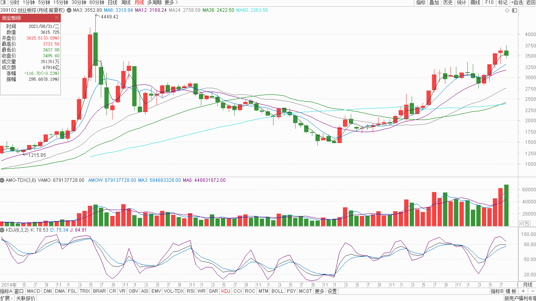Viewport: 536px width, 301px height.
Task: Click the F10 button
Action: click(x=489, y=2)
